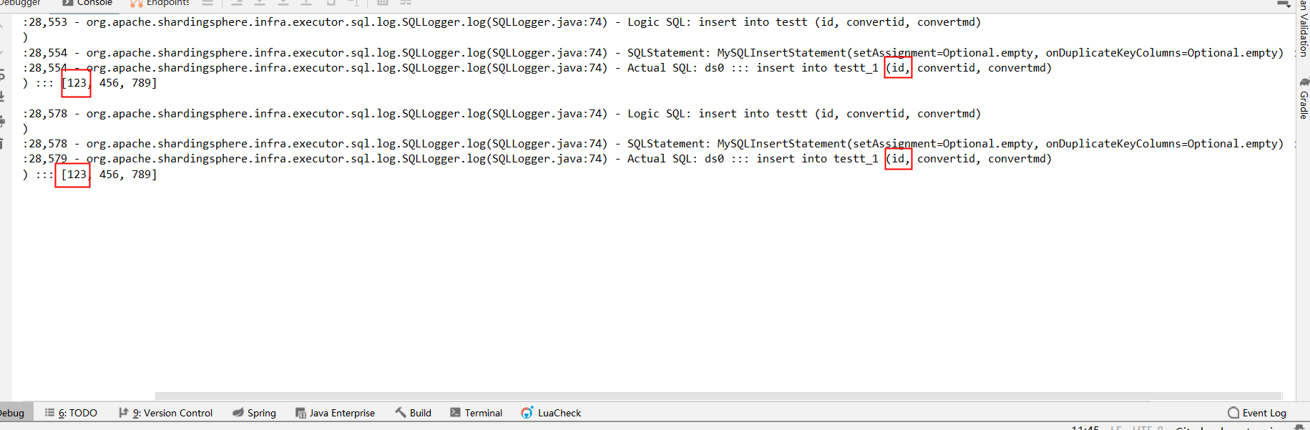Click the console horizontal scrollbar
1310x430 pixels.
pos(718,396)
